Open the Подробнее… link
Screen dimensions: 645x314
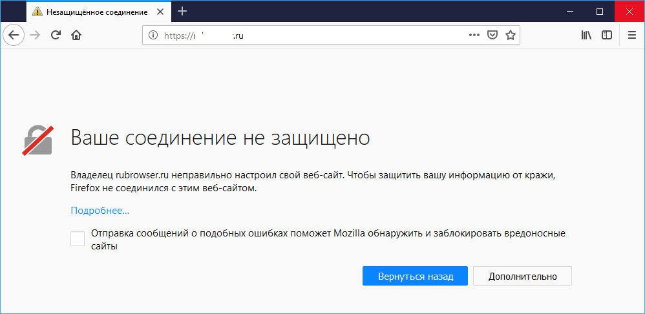pos(100,211)
